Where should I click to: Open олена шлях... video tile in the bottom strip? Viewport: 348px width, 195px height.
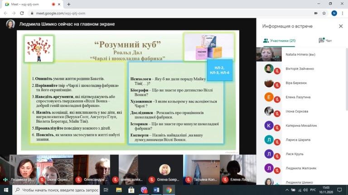[128, 170]
